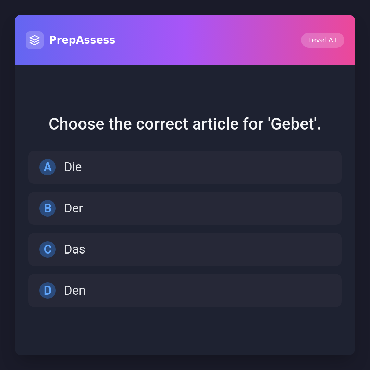Click the circled letter A badge
The image size is (370, 370).
[48, 167]
